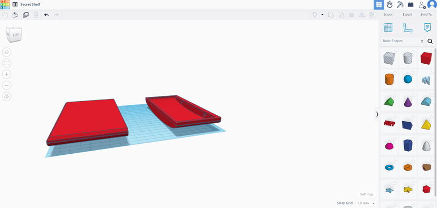Open the Basic Shapes dropdown

pos(403,41)
